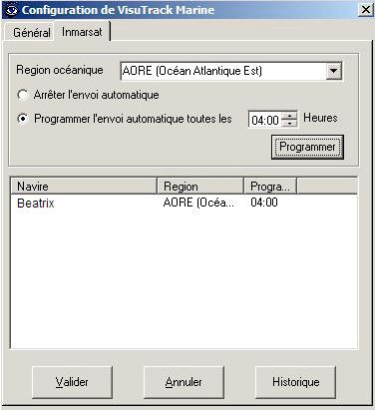Close the configuration window

point(366,10)
